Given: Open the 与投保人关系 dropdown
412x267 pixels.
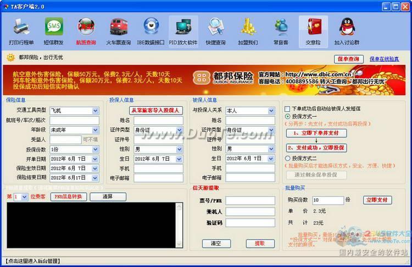Looking at the screenshot, I should tap(271, 111).
